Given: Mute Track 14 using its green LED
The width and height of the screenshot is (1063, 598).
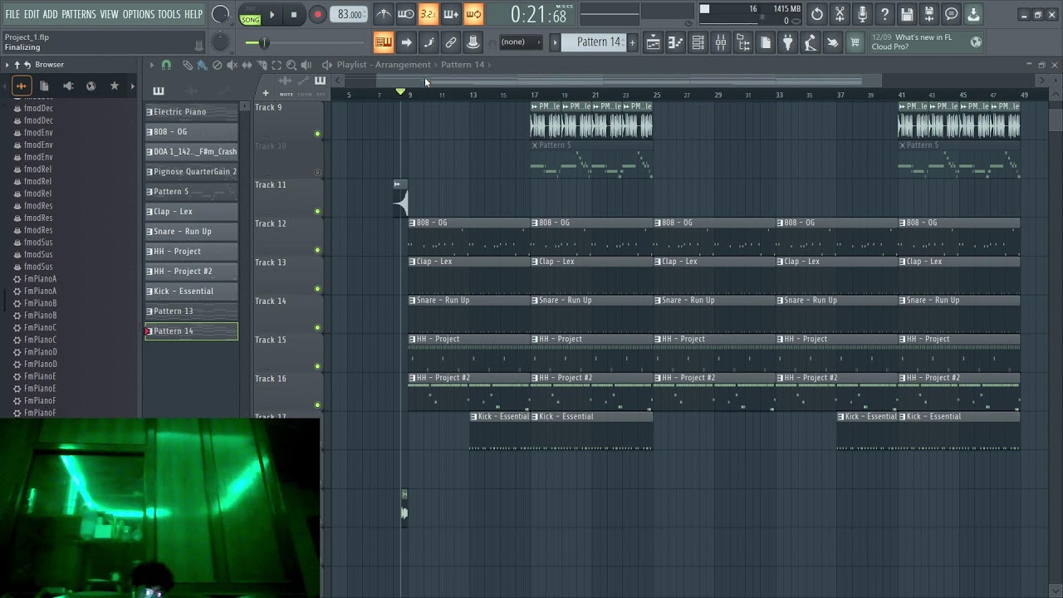Looking at the screenshot, I should click(x=317, y=327).
